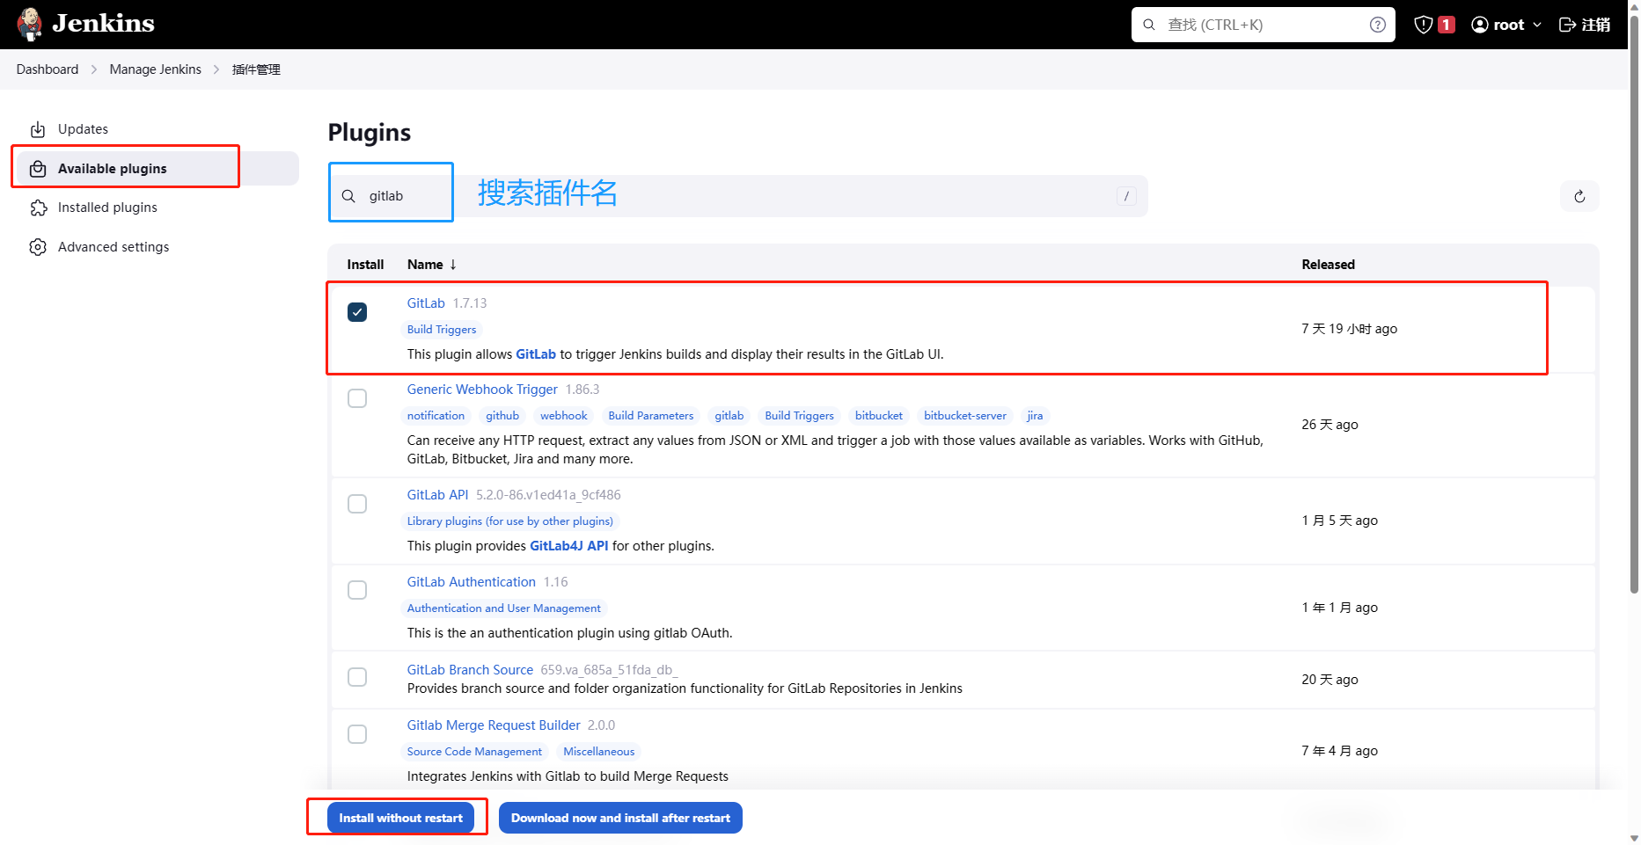Click Authentication and User Management tag
The image size is (1641, 845).
(x=504, y=608)
